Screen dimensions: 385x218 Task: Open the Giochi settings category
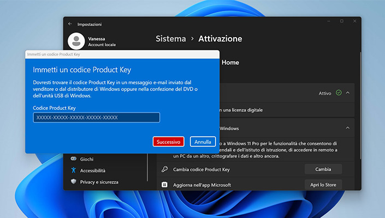[x=86, y=159]
